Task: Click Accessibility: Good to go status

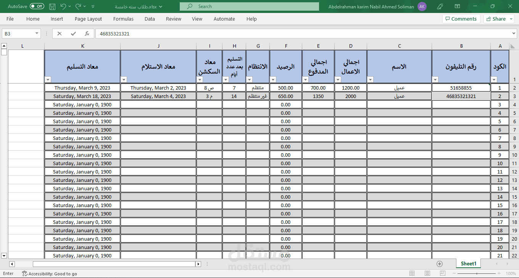Action: pos(50,273)
